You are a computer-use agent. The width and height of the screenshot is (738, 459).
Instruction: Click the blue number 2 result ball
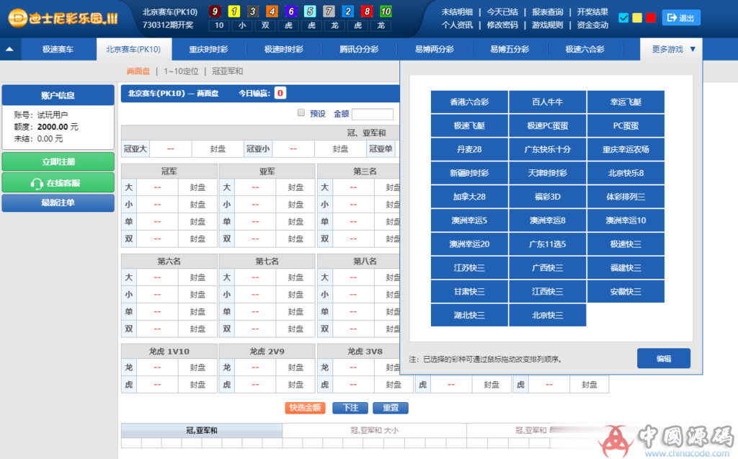[348, 12]
